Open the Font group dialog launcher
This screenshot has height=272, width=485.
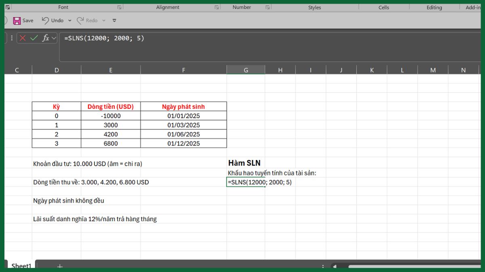119,7
